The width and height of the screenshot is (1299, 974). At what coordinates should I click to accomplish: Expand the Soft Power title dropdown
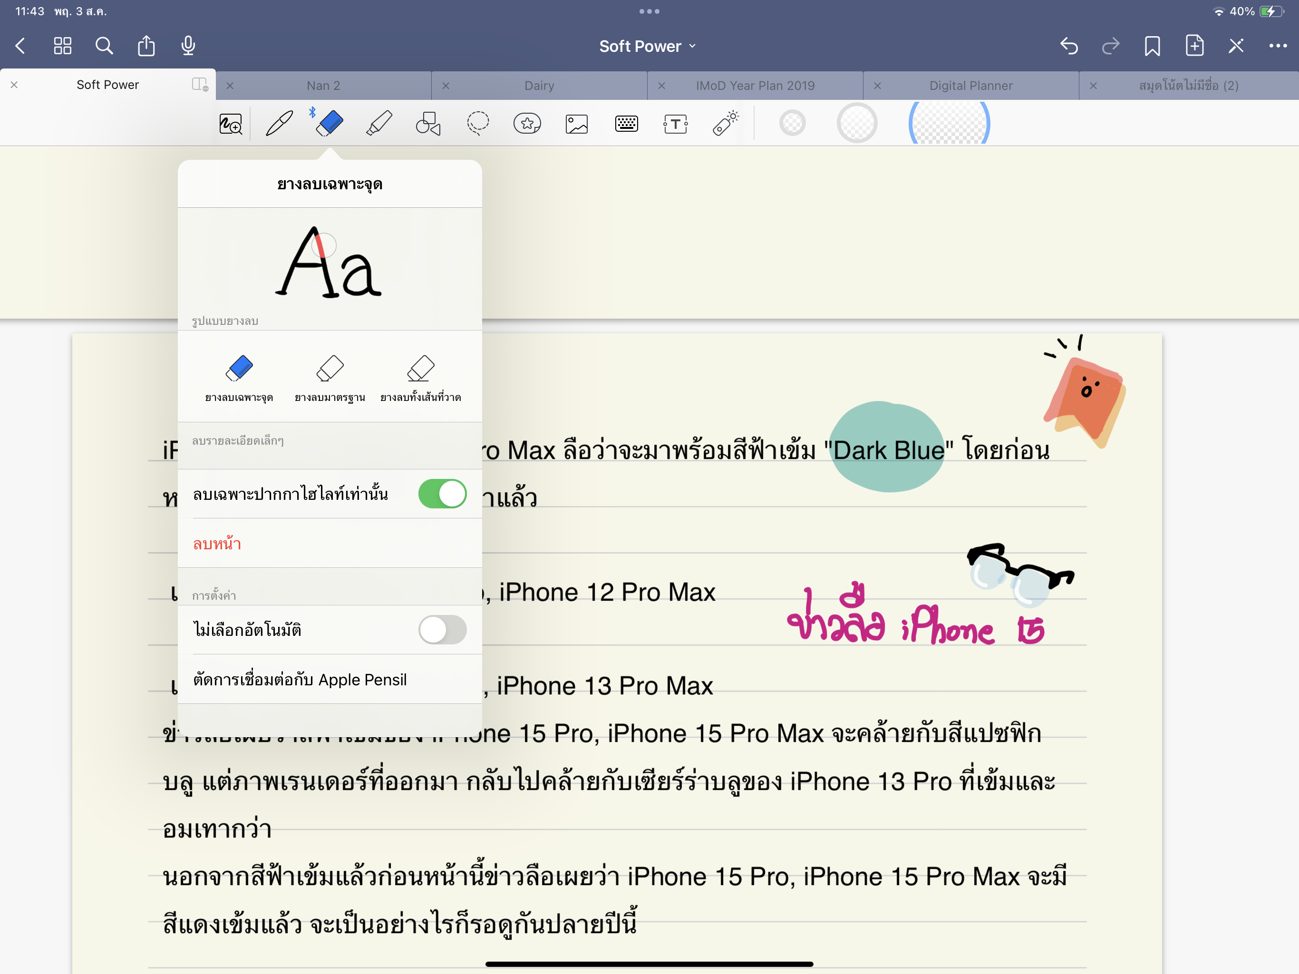point(647,46)
